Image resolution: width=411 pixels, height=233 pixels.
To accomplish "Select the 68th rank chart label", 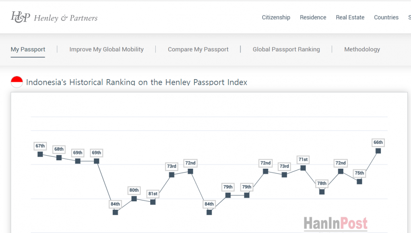I will click(59, 149).
